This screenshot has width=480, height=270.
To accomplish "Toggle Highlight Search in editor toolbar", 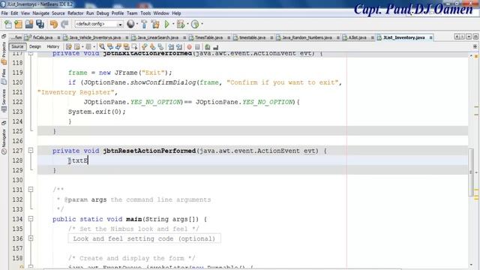I will tap(127, 46).
